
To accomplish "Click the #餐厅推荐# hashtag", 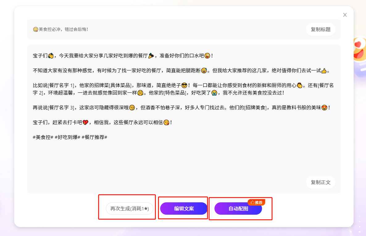I will coord(94,137).
